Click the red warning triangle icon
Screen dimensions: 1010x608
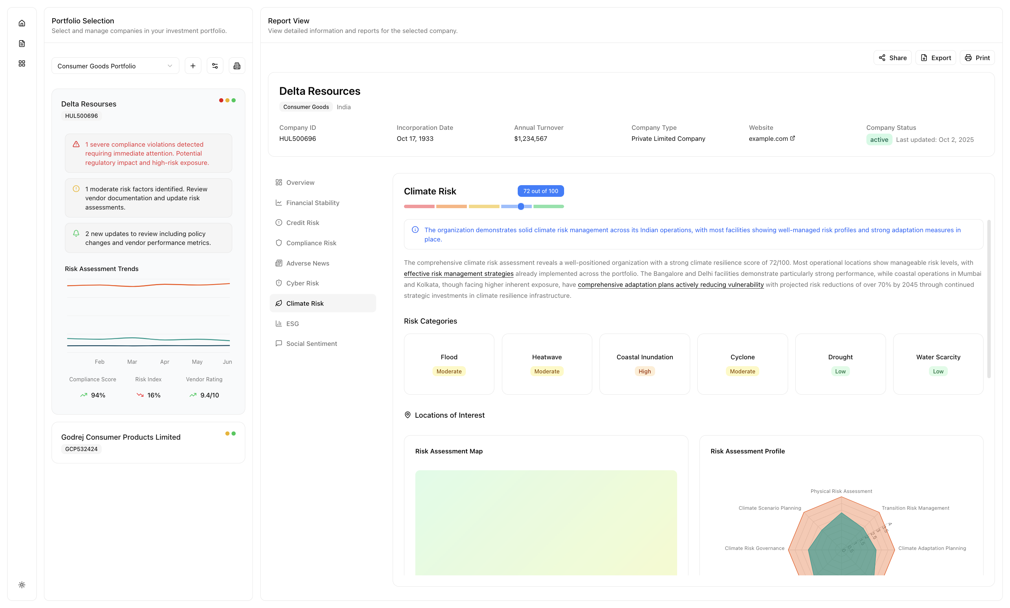point(76,144)
